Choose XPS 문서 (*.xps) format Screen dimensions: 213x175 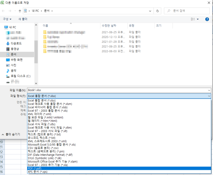click(119, 172)
